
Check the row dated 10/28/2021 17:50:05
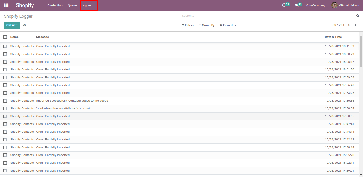5,116
